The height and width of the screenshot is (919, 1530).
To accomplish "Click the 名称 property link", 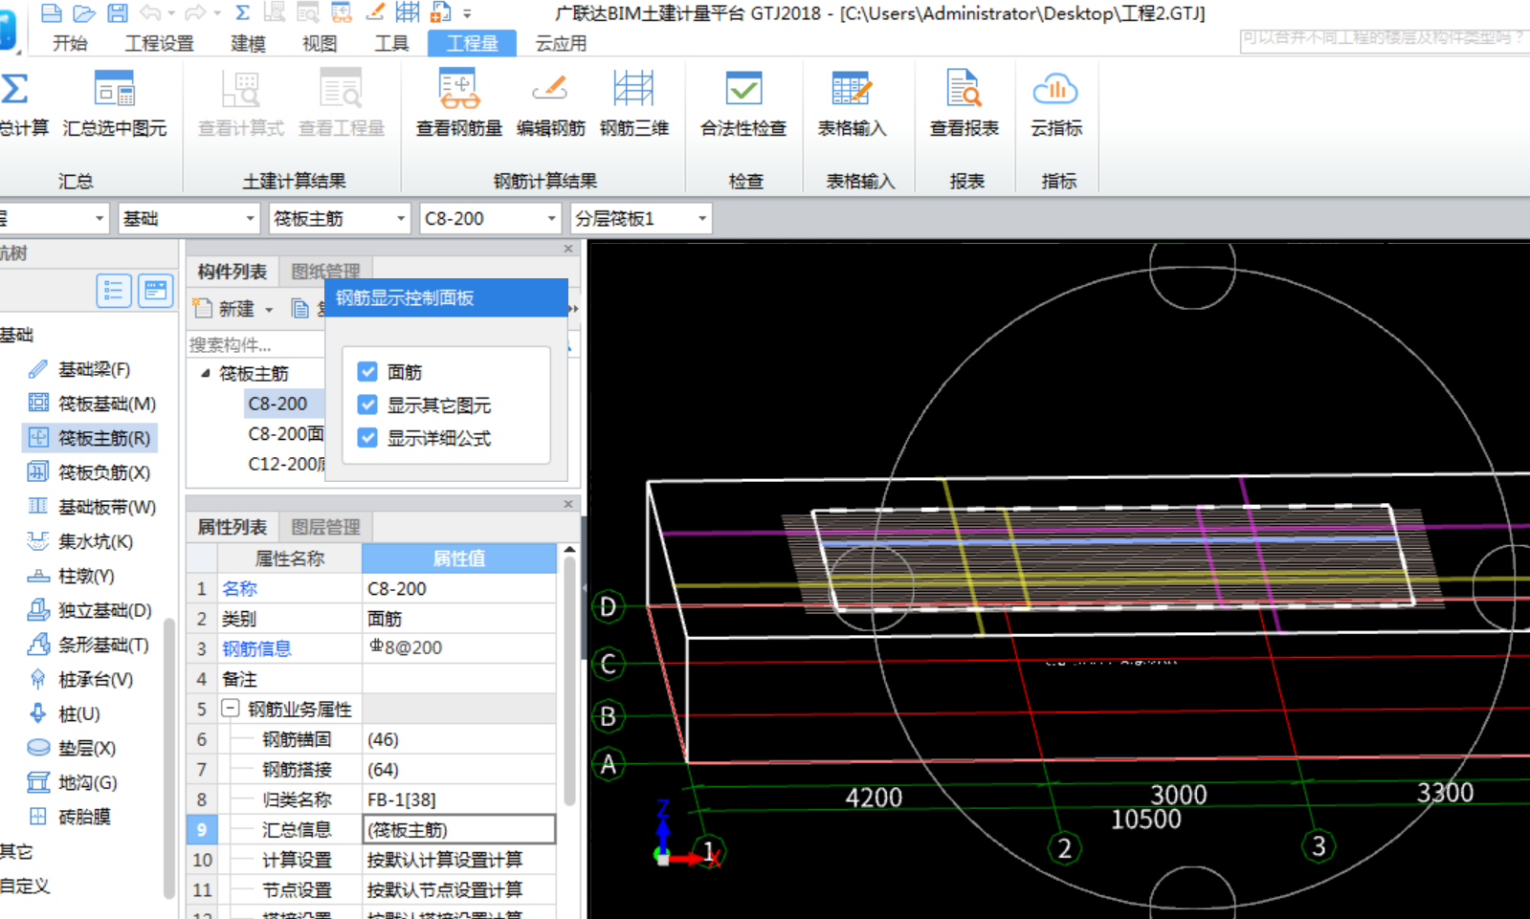I will click(x=239, y=588).
